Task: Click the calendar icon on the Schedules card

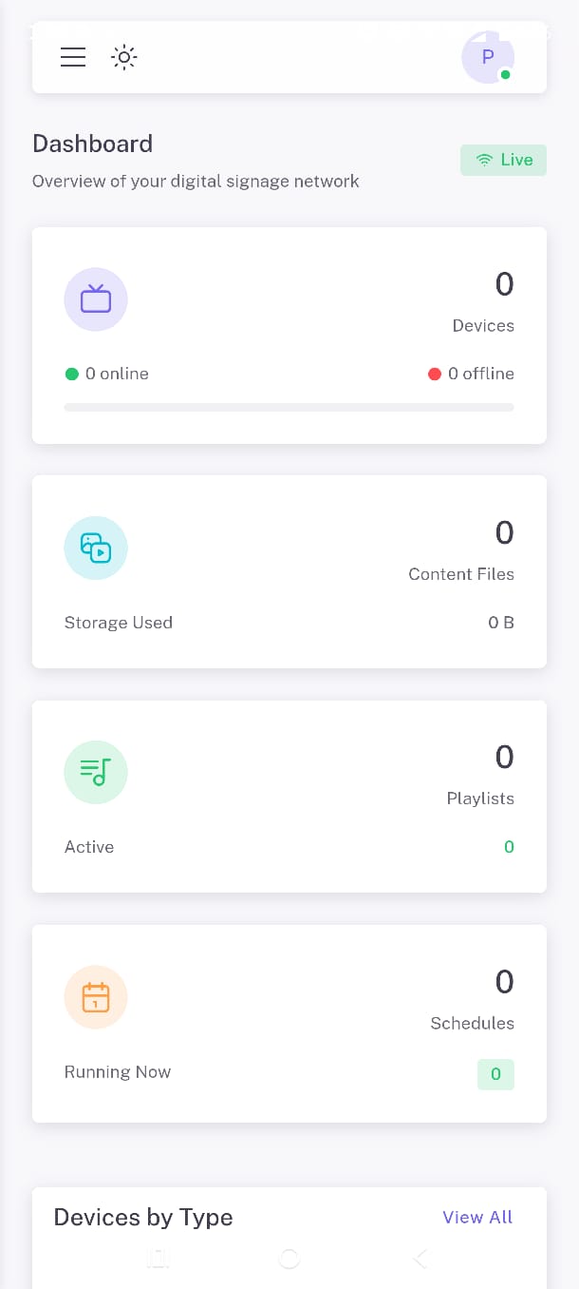Action: coord(96,996)
